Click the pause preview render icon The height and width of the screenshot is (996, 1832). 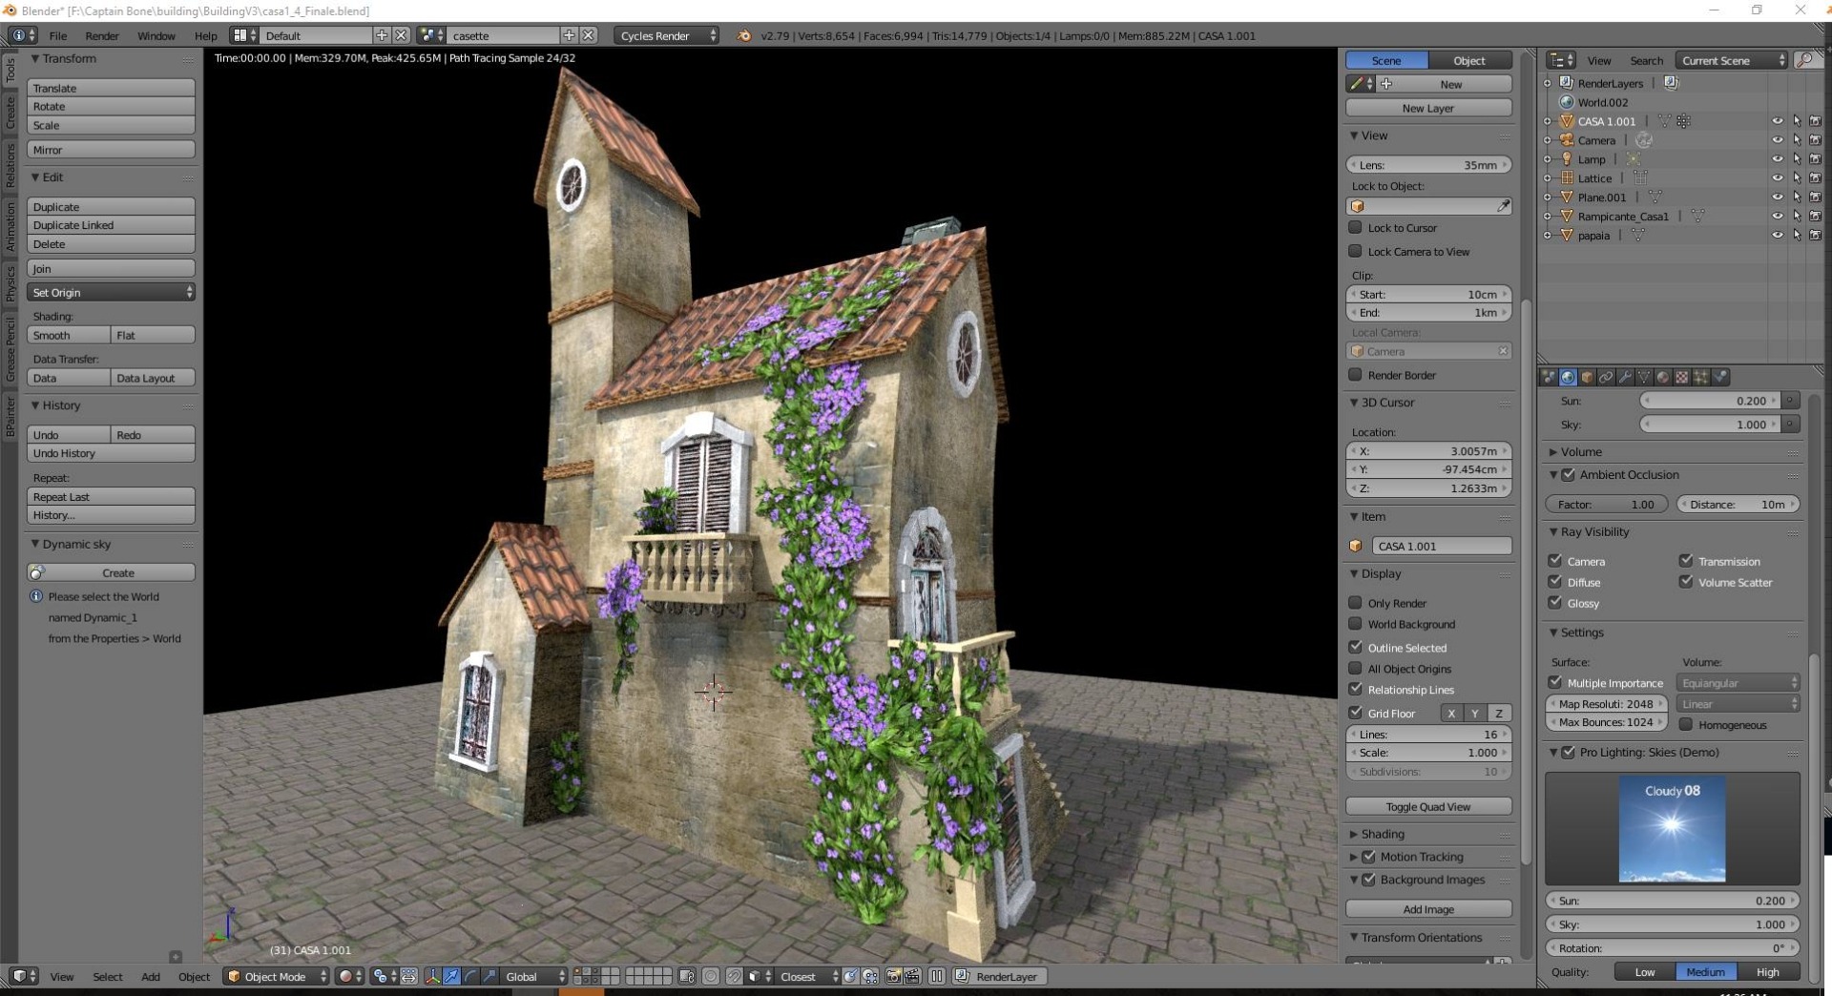(937, 976)
